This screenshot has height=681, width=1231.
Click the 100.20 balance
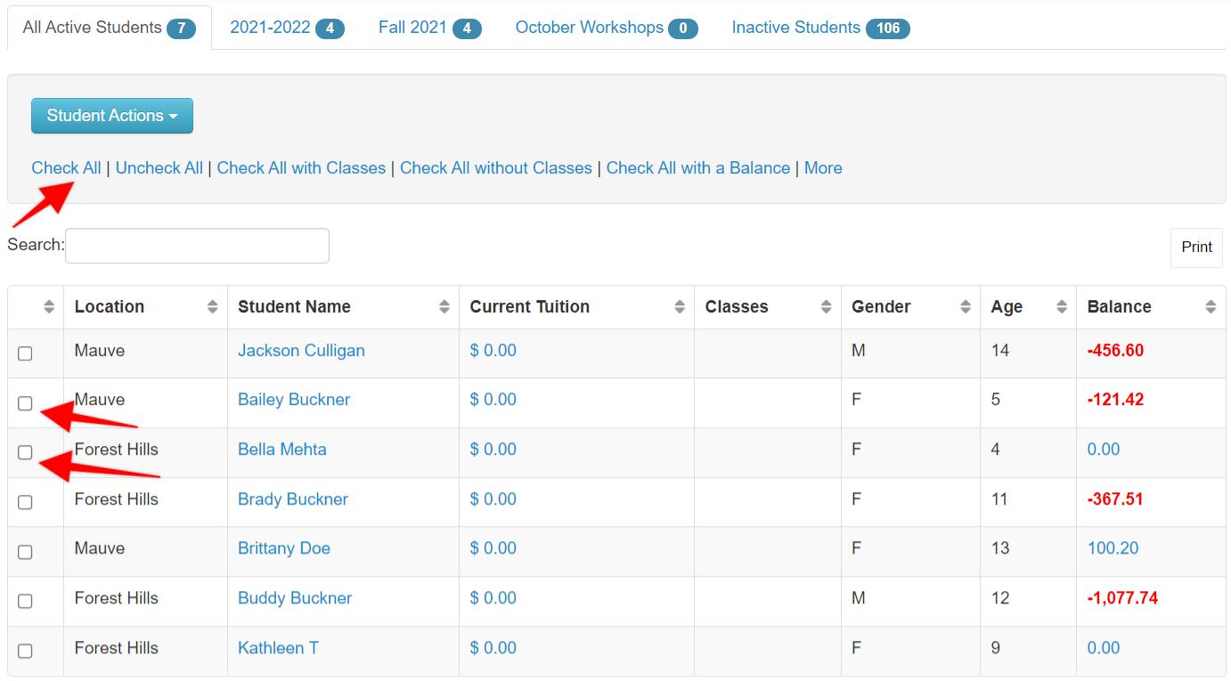tap(1113, 548)
